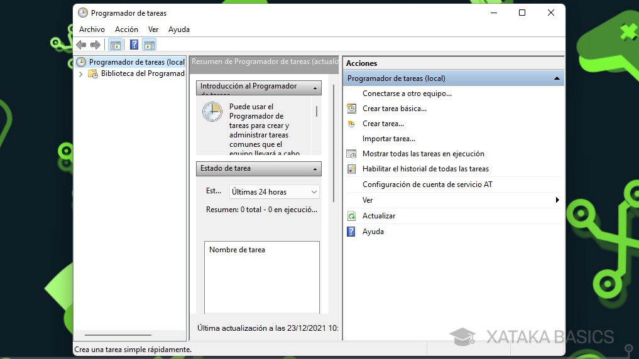Collapse the Introducción al Programador section

(315, 88)
